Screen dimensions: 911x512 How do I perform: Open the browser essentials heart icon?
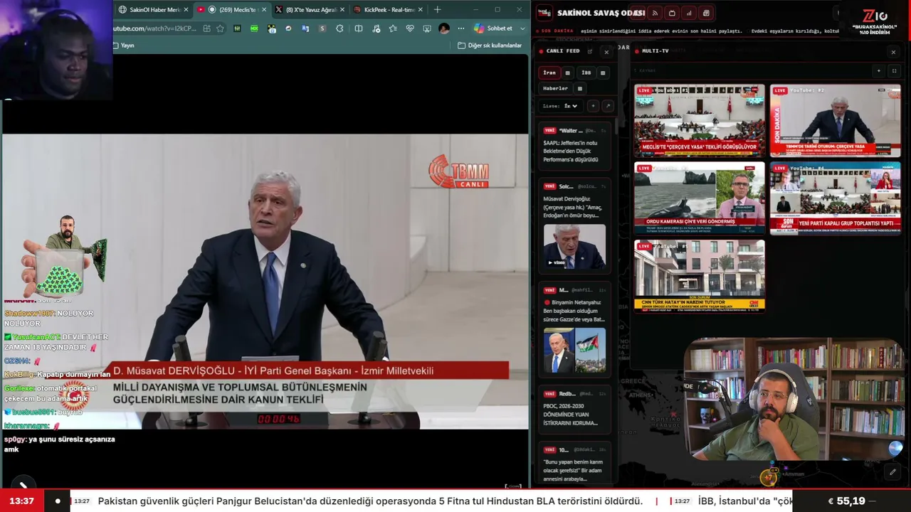[410, 28]
